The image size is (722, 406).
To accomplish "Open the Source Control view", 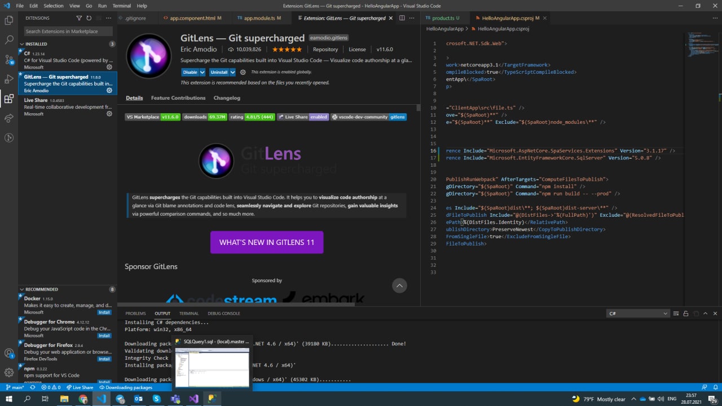I will tap(9, 60).
